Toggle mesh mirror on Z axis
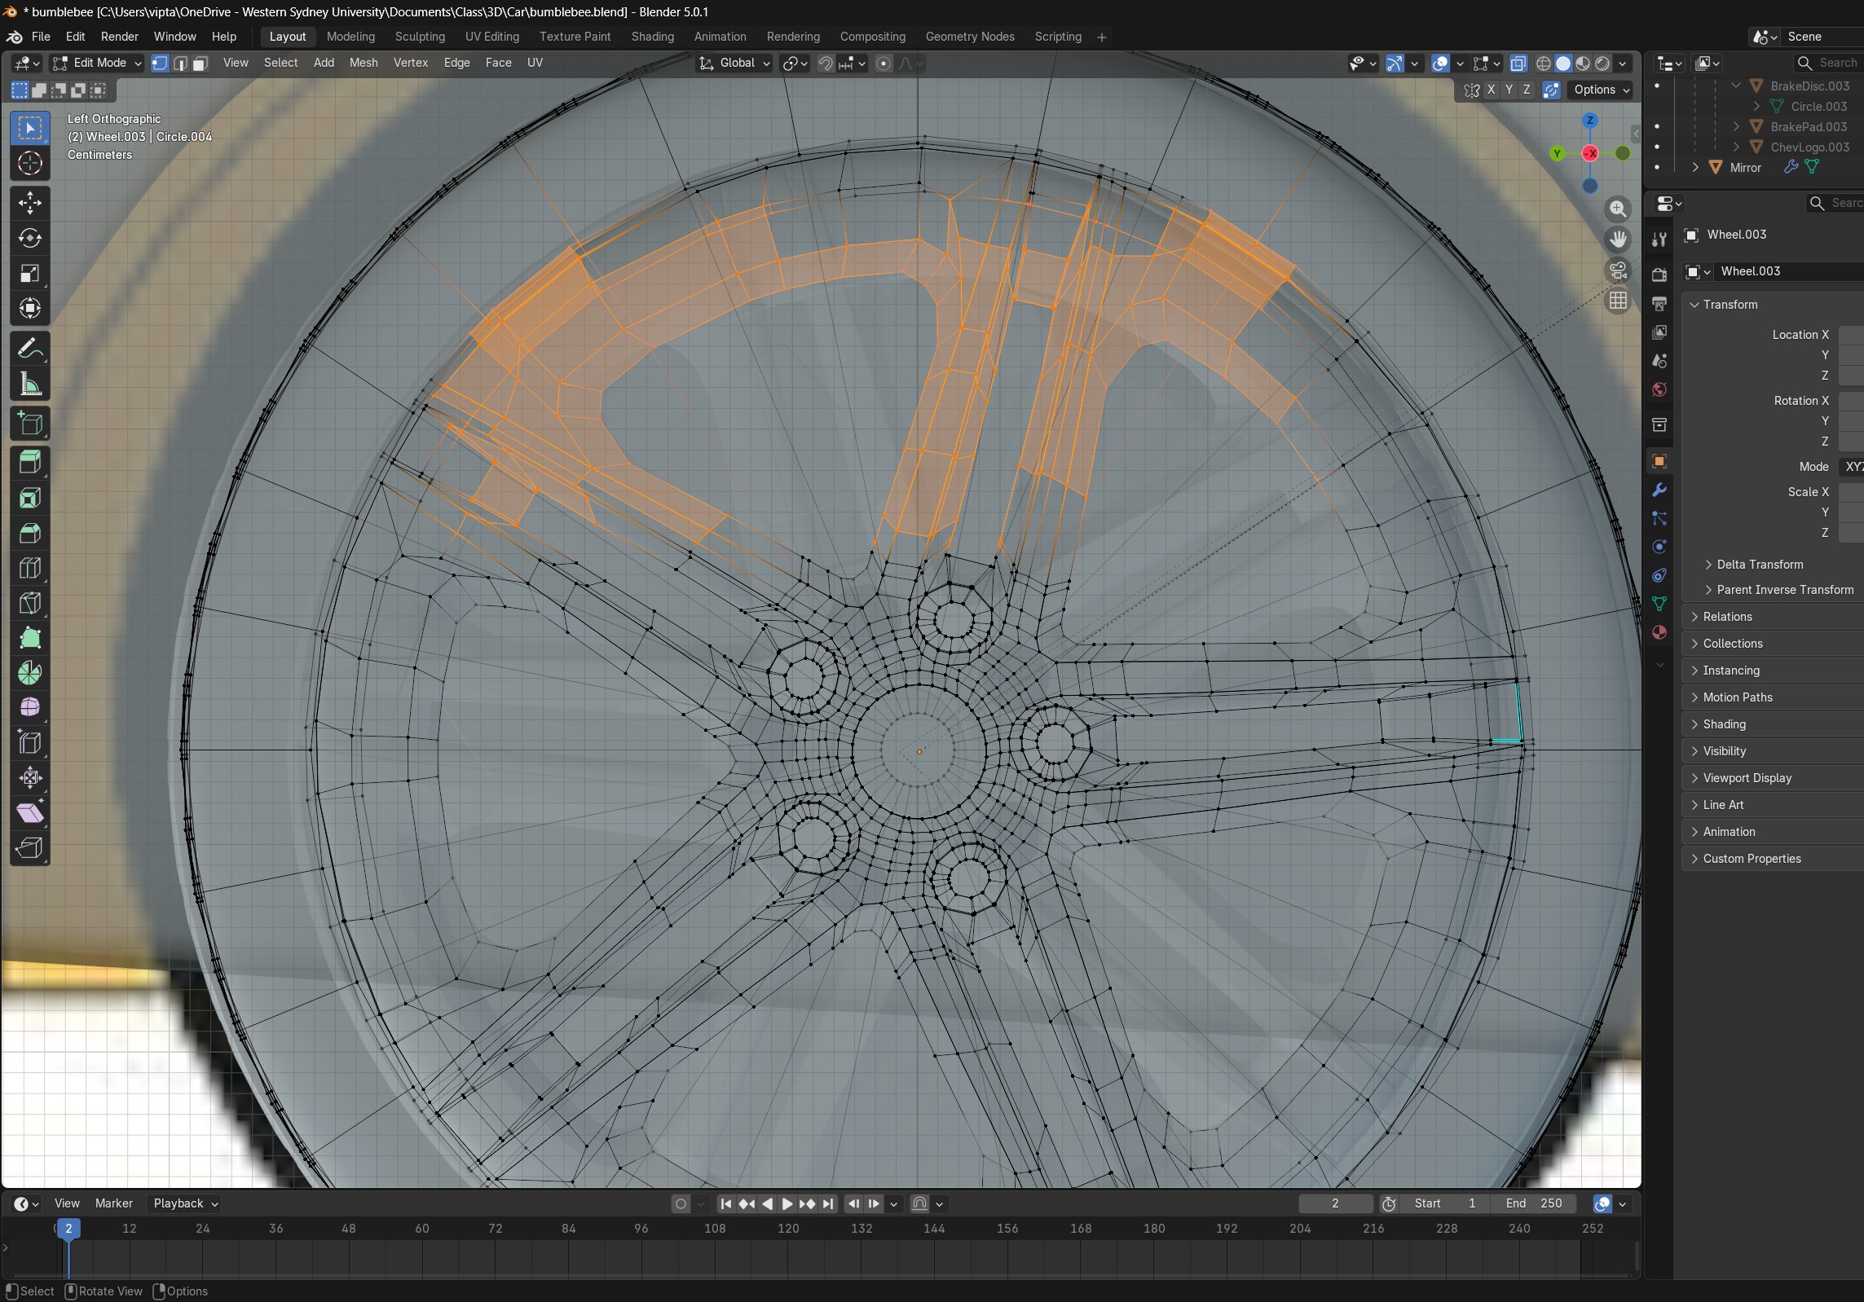The image size is (1864, 1302). [x=1527, y=90]
